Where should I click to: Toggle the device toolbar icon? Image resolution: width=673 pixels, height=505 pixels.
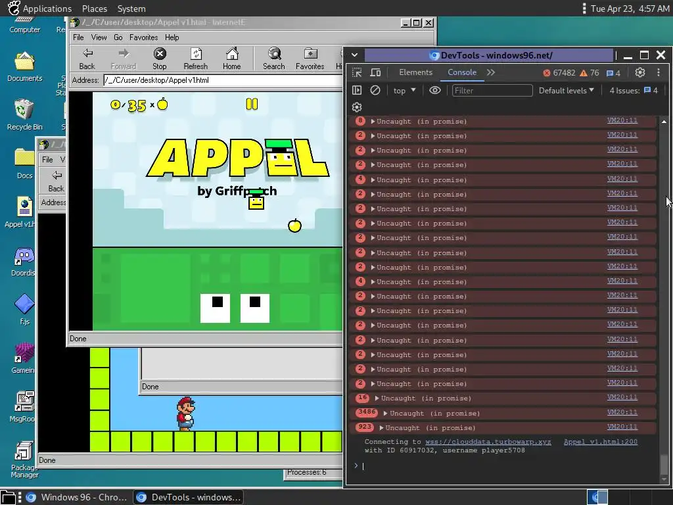[375, 72]
